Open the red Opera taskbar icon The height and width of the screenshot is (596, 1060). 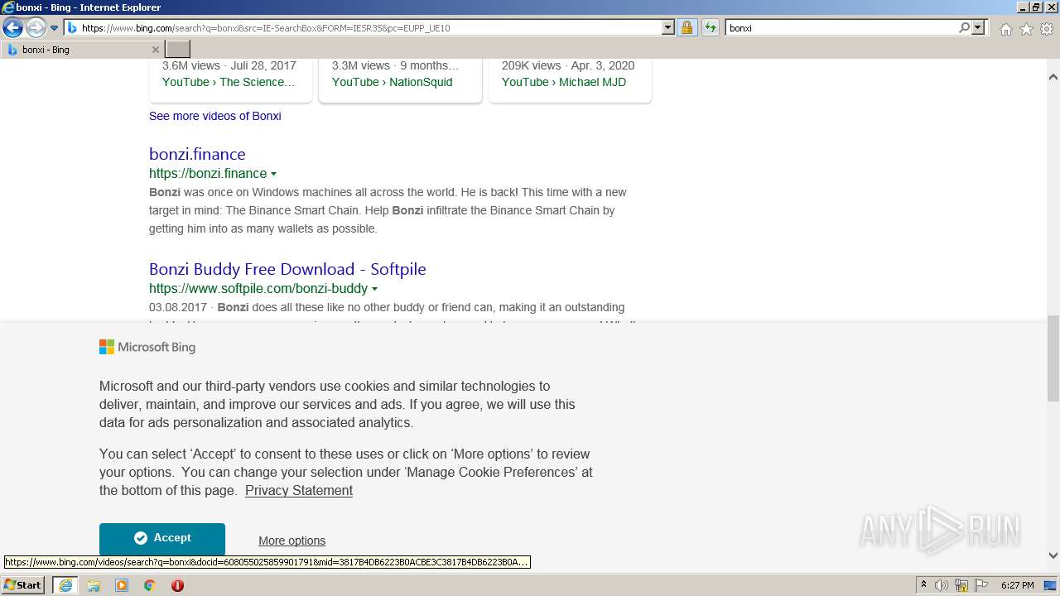pyautogui.click(x=177, y=585)
